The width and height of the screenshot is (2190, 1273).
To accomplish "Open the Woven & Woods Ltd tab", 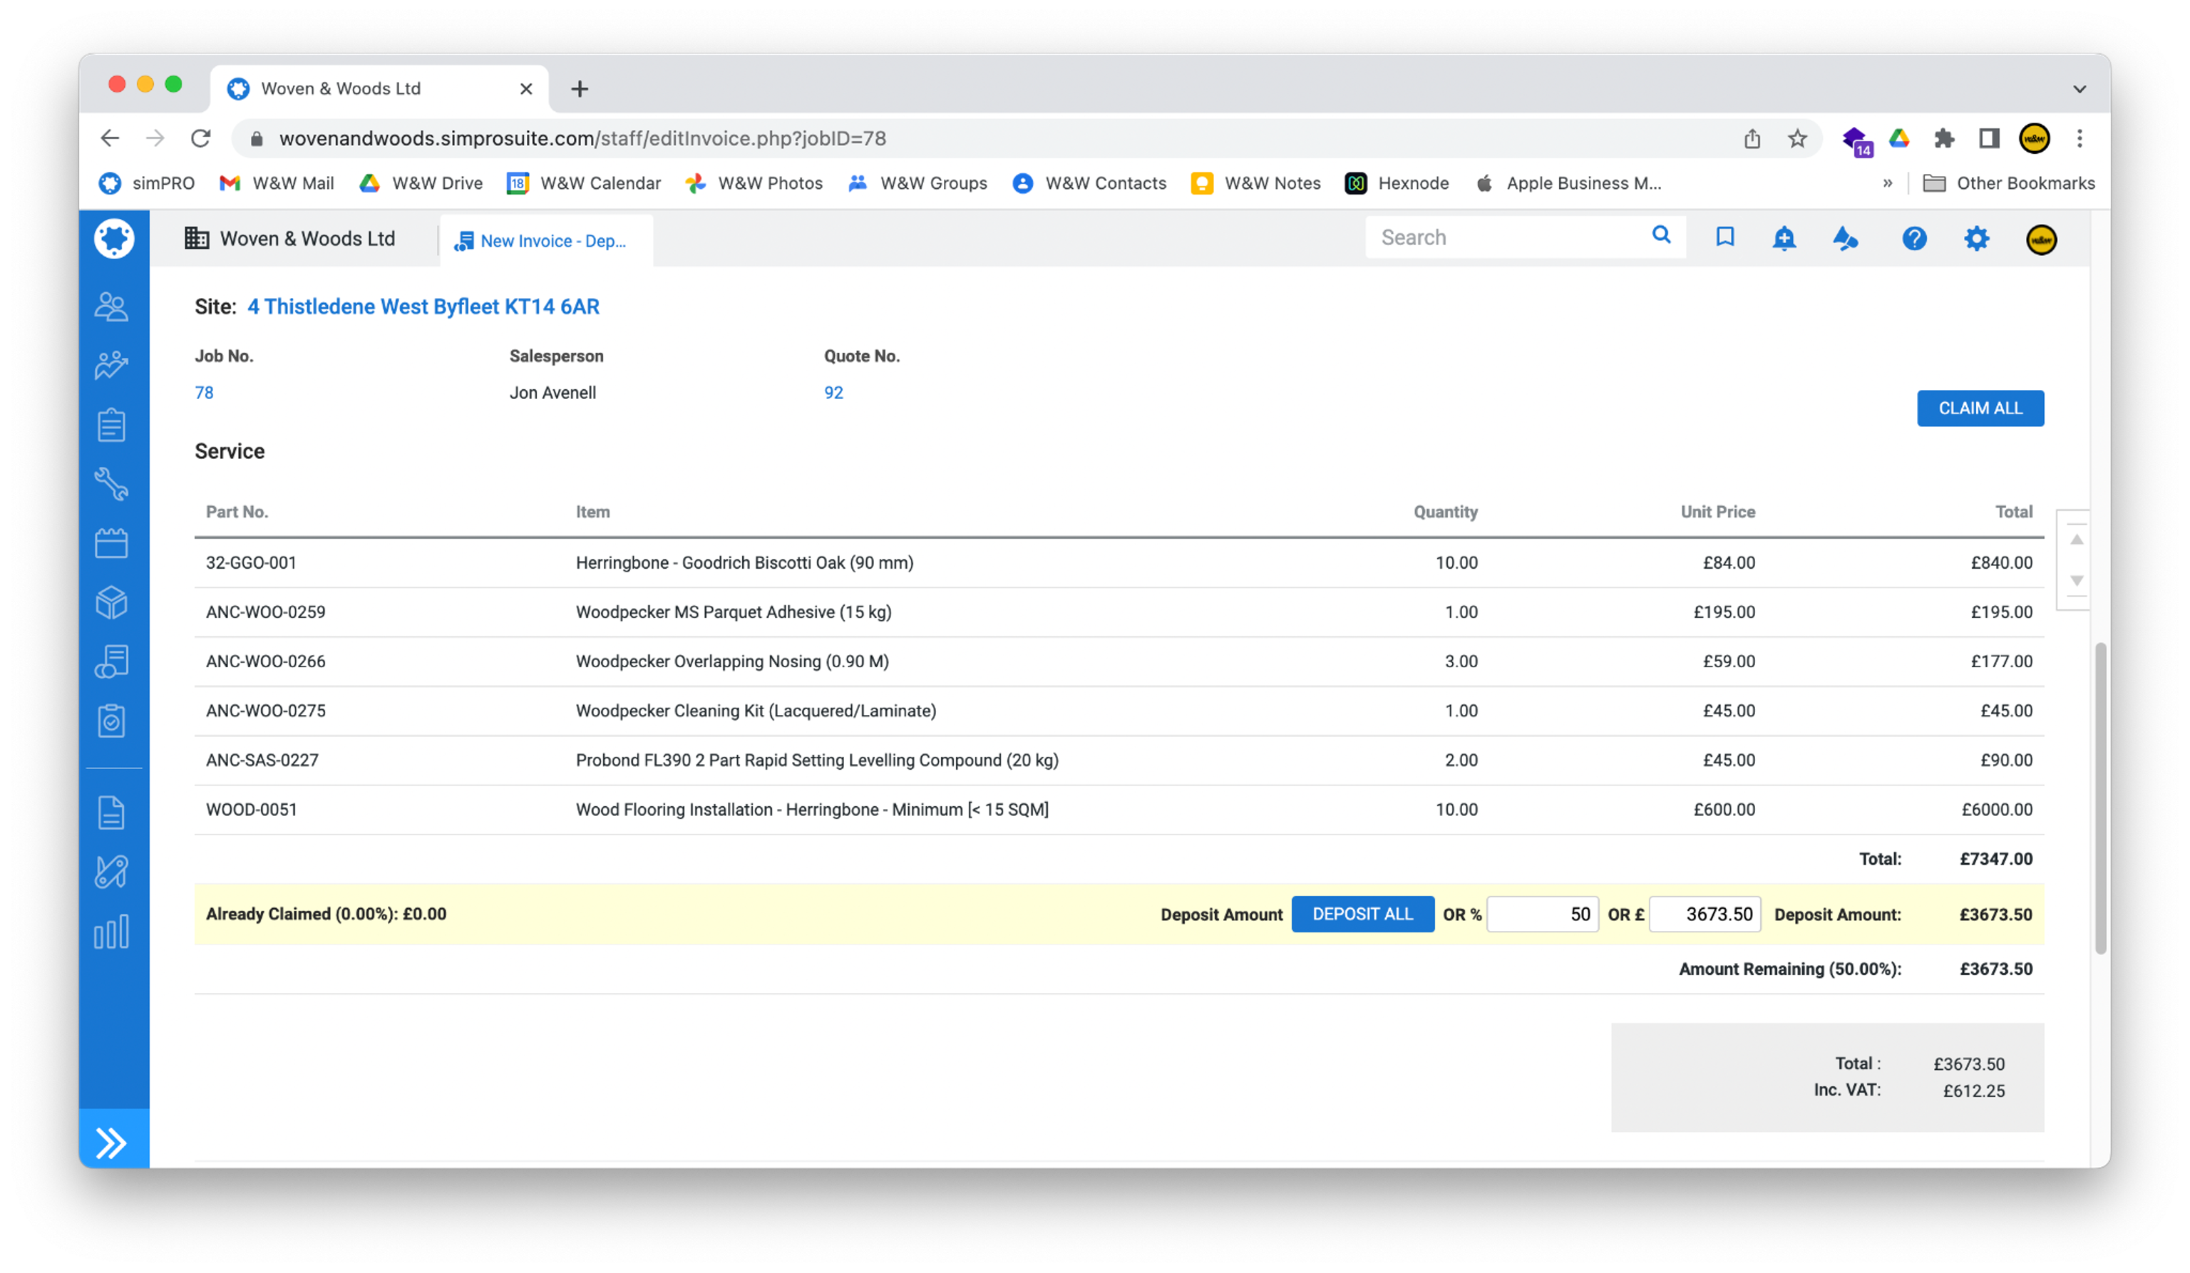I will 290,239.
